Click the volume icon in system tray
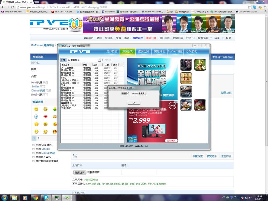This screenshot has width=268, height=201. tap(250, 198)
